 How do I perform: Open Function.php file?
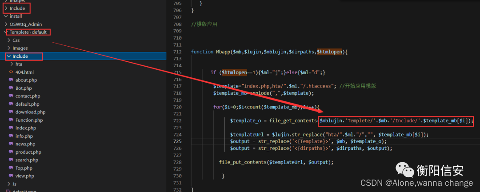[x=29, y=120]
